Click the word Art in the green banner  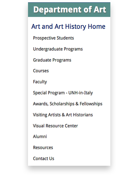(x=100, y=10)
